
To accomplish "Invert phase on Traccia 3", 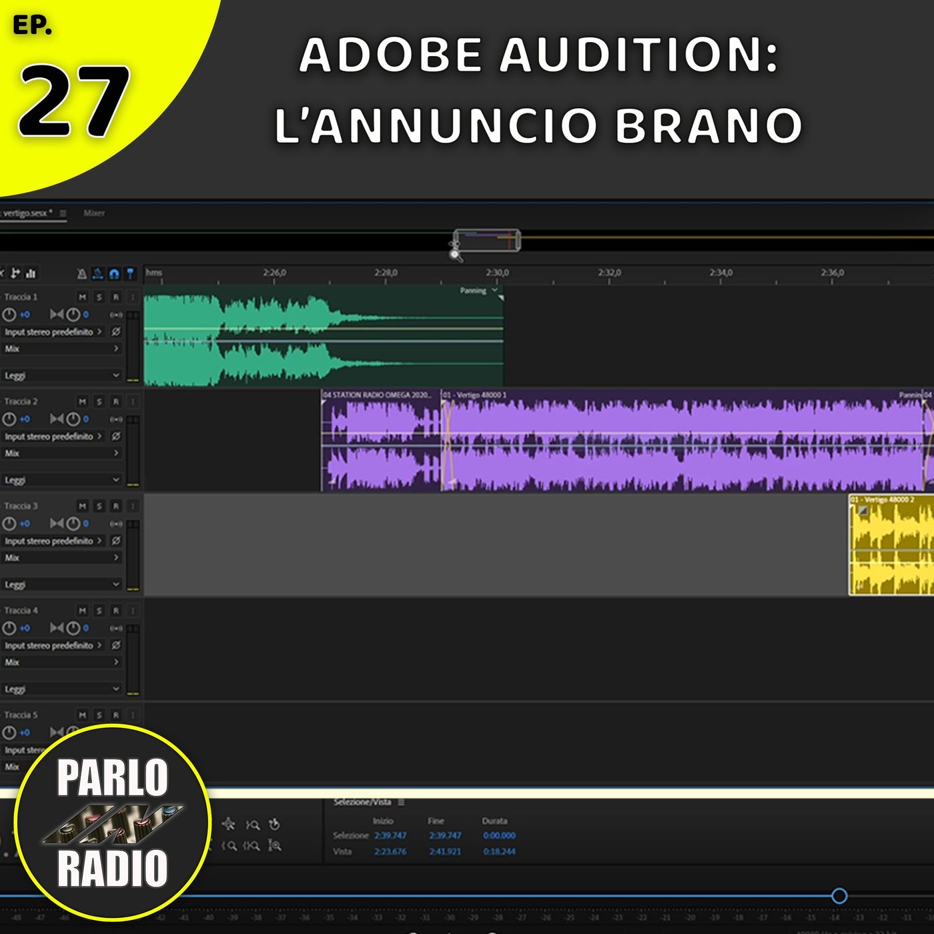I will pyautogui.click(x=116, y=541).
